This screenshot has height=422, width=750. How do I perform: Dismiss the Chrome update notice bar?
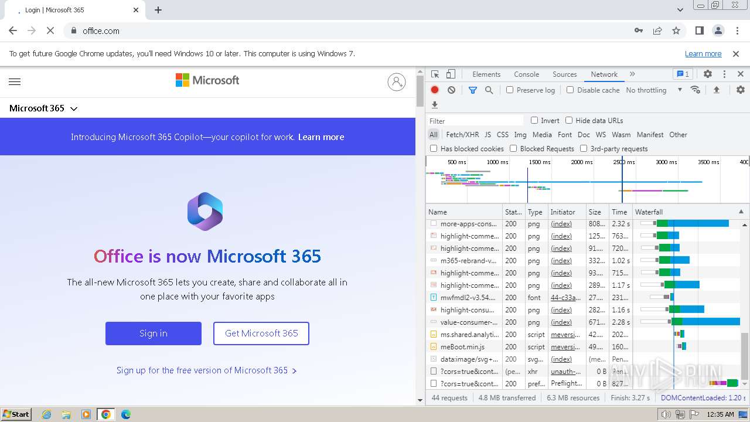coord(736,53)
